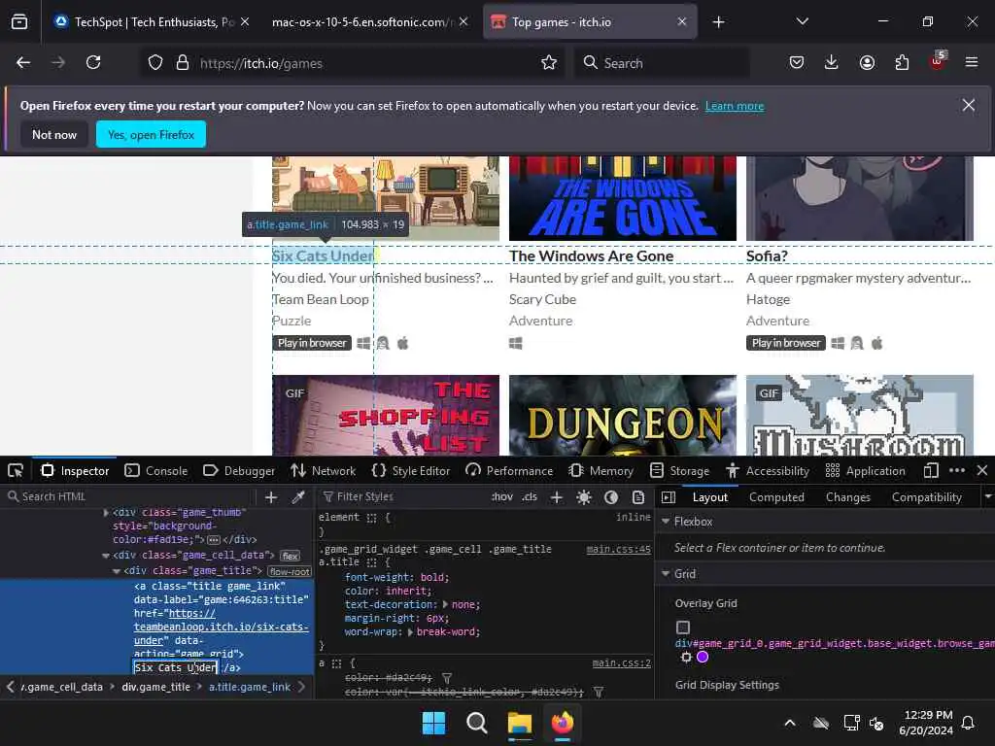Expand the game_thumb div node
Screen dimensions: 995x746
pos(106,513)
